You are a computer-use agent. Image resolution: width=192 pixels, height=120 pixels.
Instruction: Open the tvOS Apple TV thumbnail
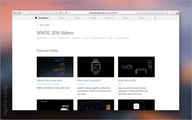point(136,67)
